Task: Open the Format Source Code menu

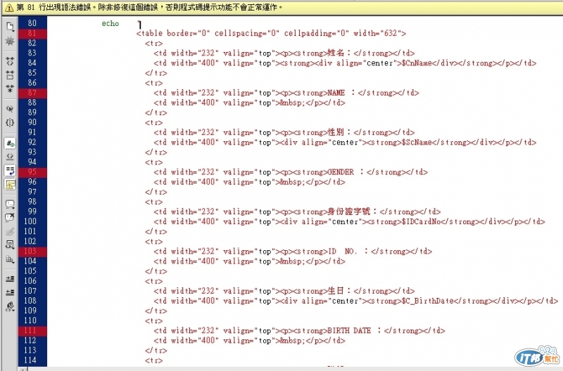Action: pyautogui.click(x=10, y=306)
